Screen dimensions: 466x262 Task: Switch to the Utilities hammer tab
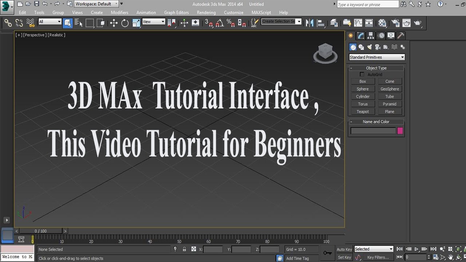coord(401,35)
